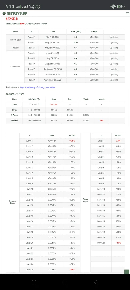Click the 6.500.000 tokens value
The width and height of the screenshot is (130, 290).
[94, 37]
